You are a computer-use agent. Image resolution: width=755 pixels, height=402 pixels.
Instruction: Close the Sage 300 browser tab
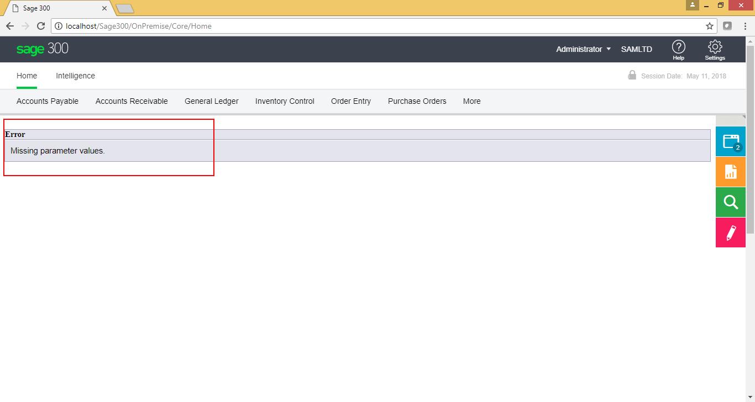click(x=104, y=8)
